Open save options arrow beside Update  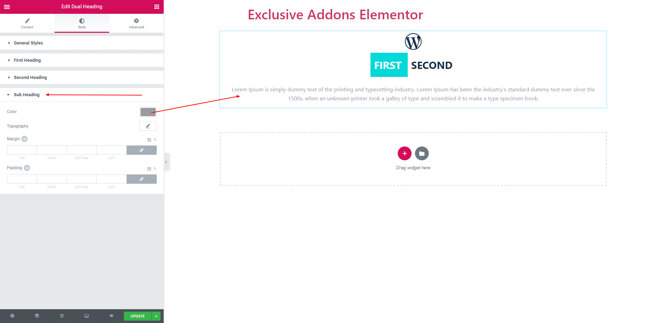156,316
